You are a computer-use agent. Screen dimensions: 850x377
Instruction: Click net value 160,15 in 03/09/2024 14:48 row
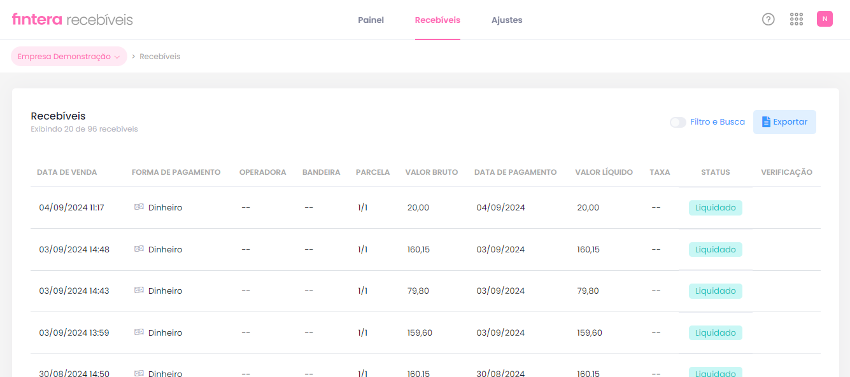click(x=588, y=250)
